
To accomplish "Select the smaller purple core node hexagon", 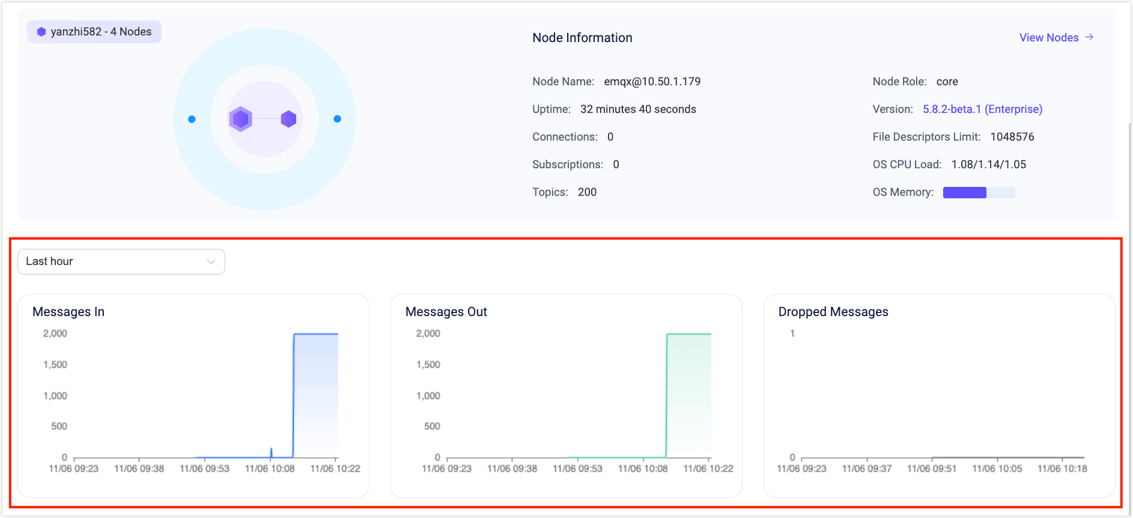I will click(288, 119).
